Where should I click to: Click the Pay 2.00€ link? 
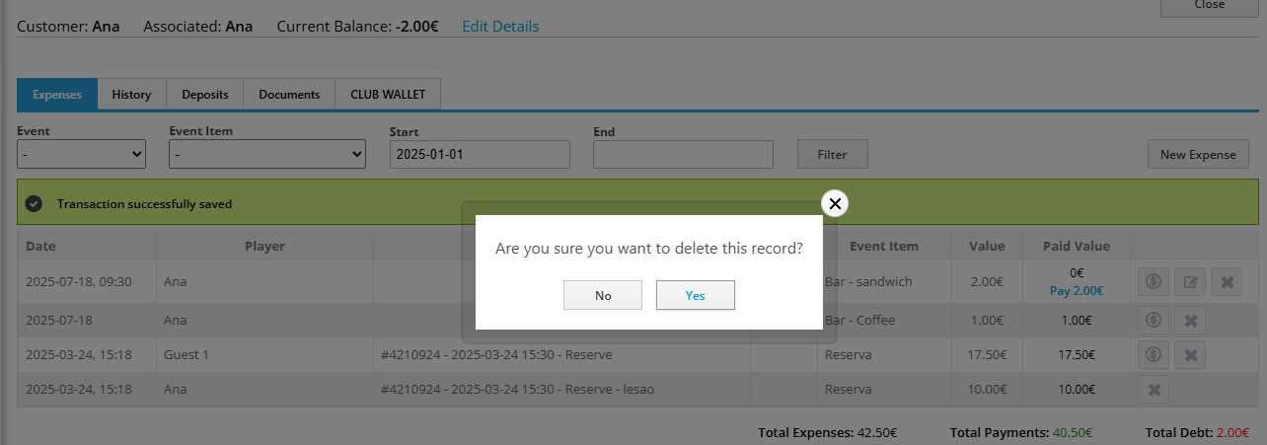coord(1077,290)
